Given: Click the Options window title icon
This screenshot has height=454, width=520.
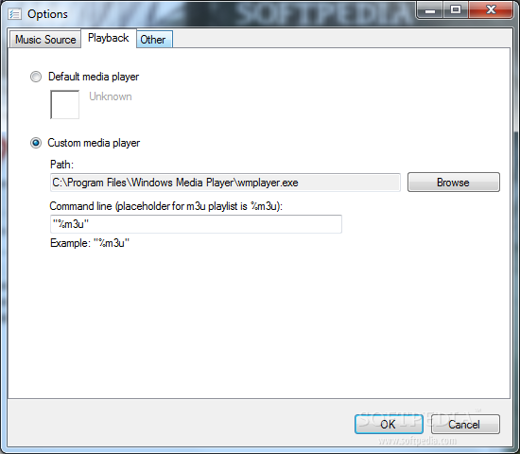Looking at the screenshot, I should [x=14, y=14].
